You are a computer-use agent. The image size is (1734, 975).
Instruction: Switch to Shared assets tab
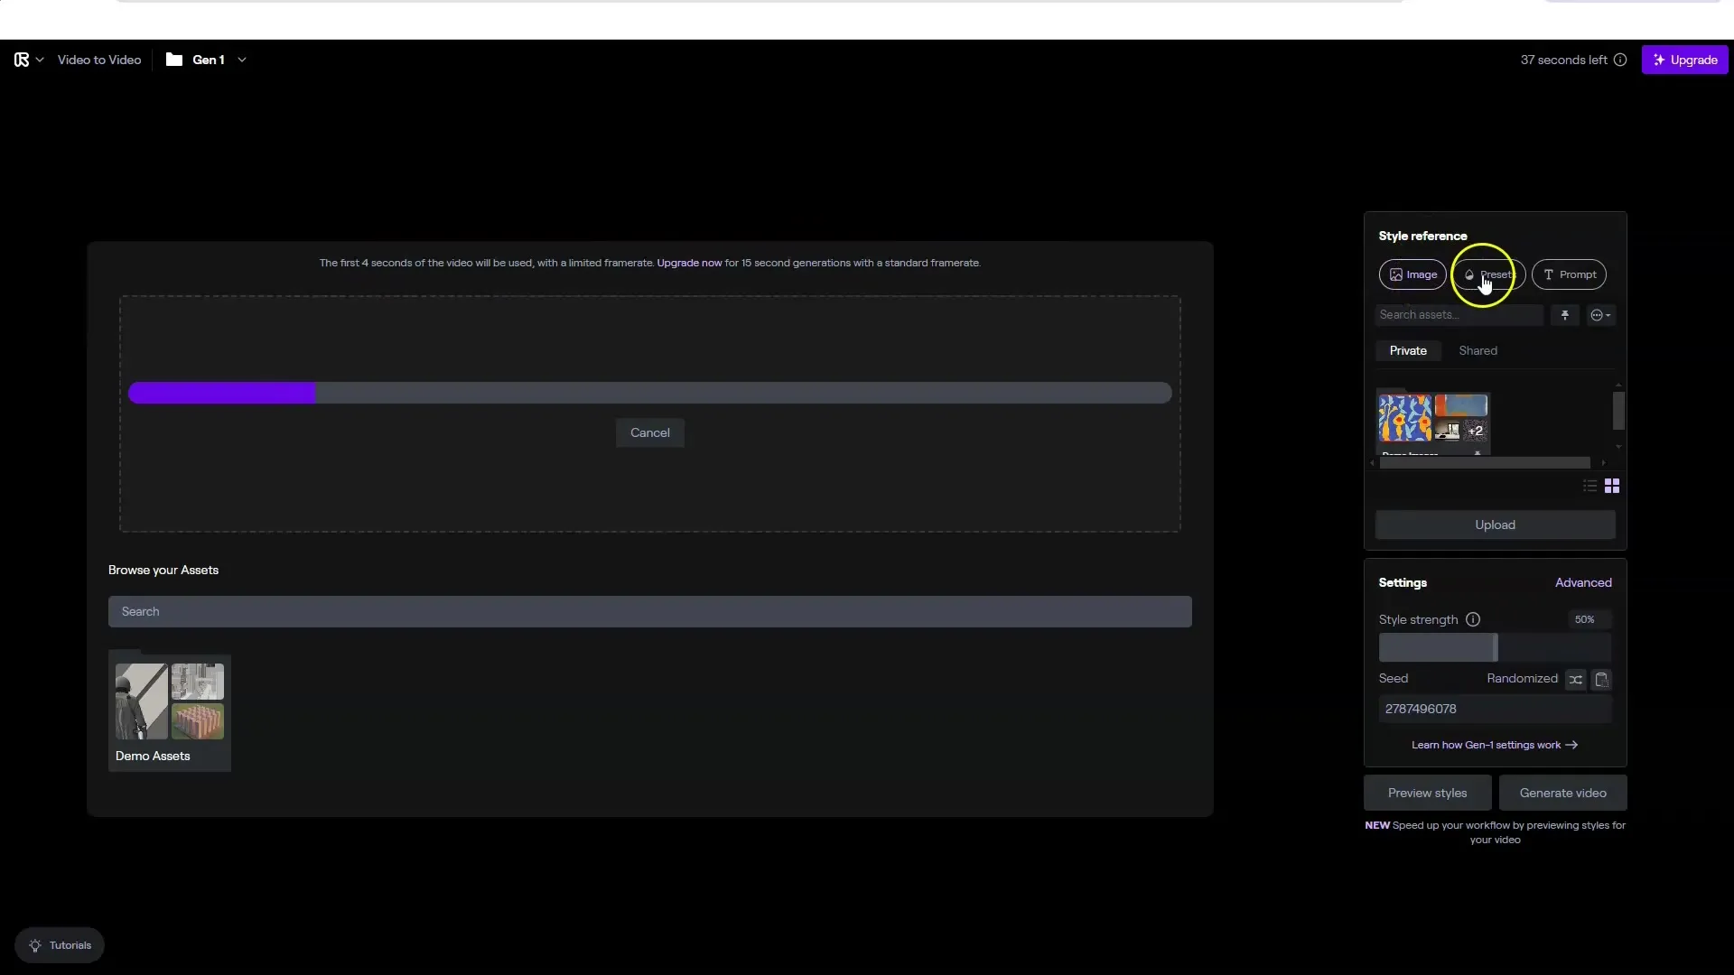point(1478,350)
